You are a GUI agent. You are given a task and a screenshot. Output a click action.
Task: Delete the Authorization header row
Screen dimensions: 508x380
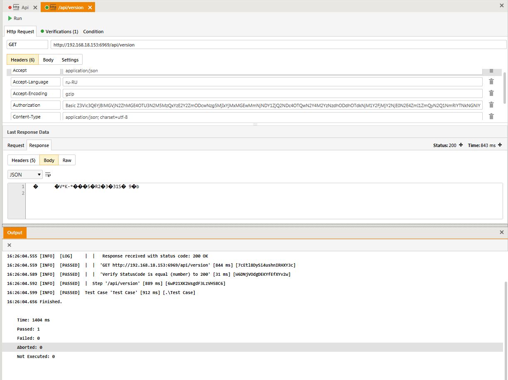pos(491,105)
